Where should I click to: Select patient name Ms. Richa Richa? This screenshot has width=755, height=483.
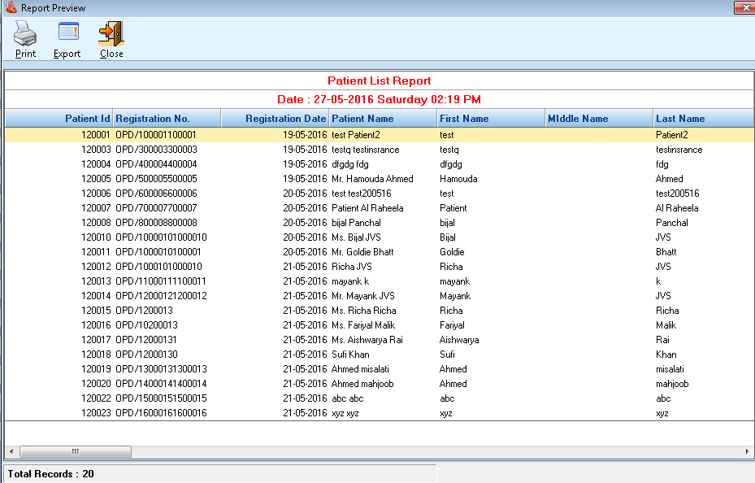363,311
